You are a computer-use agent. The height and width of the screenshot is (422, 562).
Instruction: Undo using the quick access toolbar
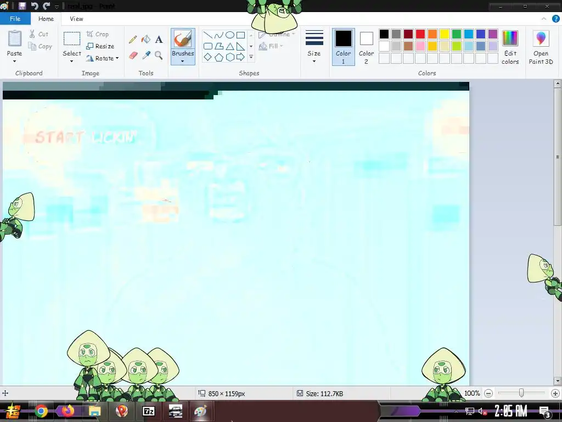35,5
